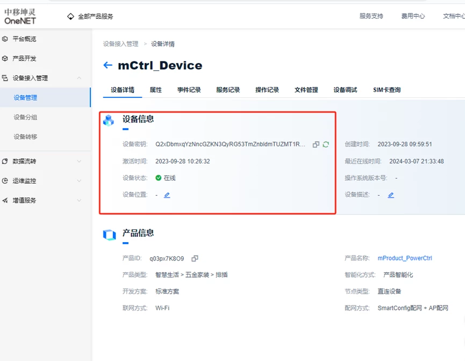The height and width of the screenshot is (361, 465).
Task: Collapse the 设备接入管理 menu chevron
Action: [x=79, y=78]
